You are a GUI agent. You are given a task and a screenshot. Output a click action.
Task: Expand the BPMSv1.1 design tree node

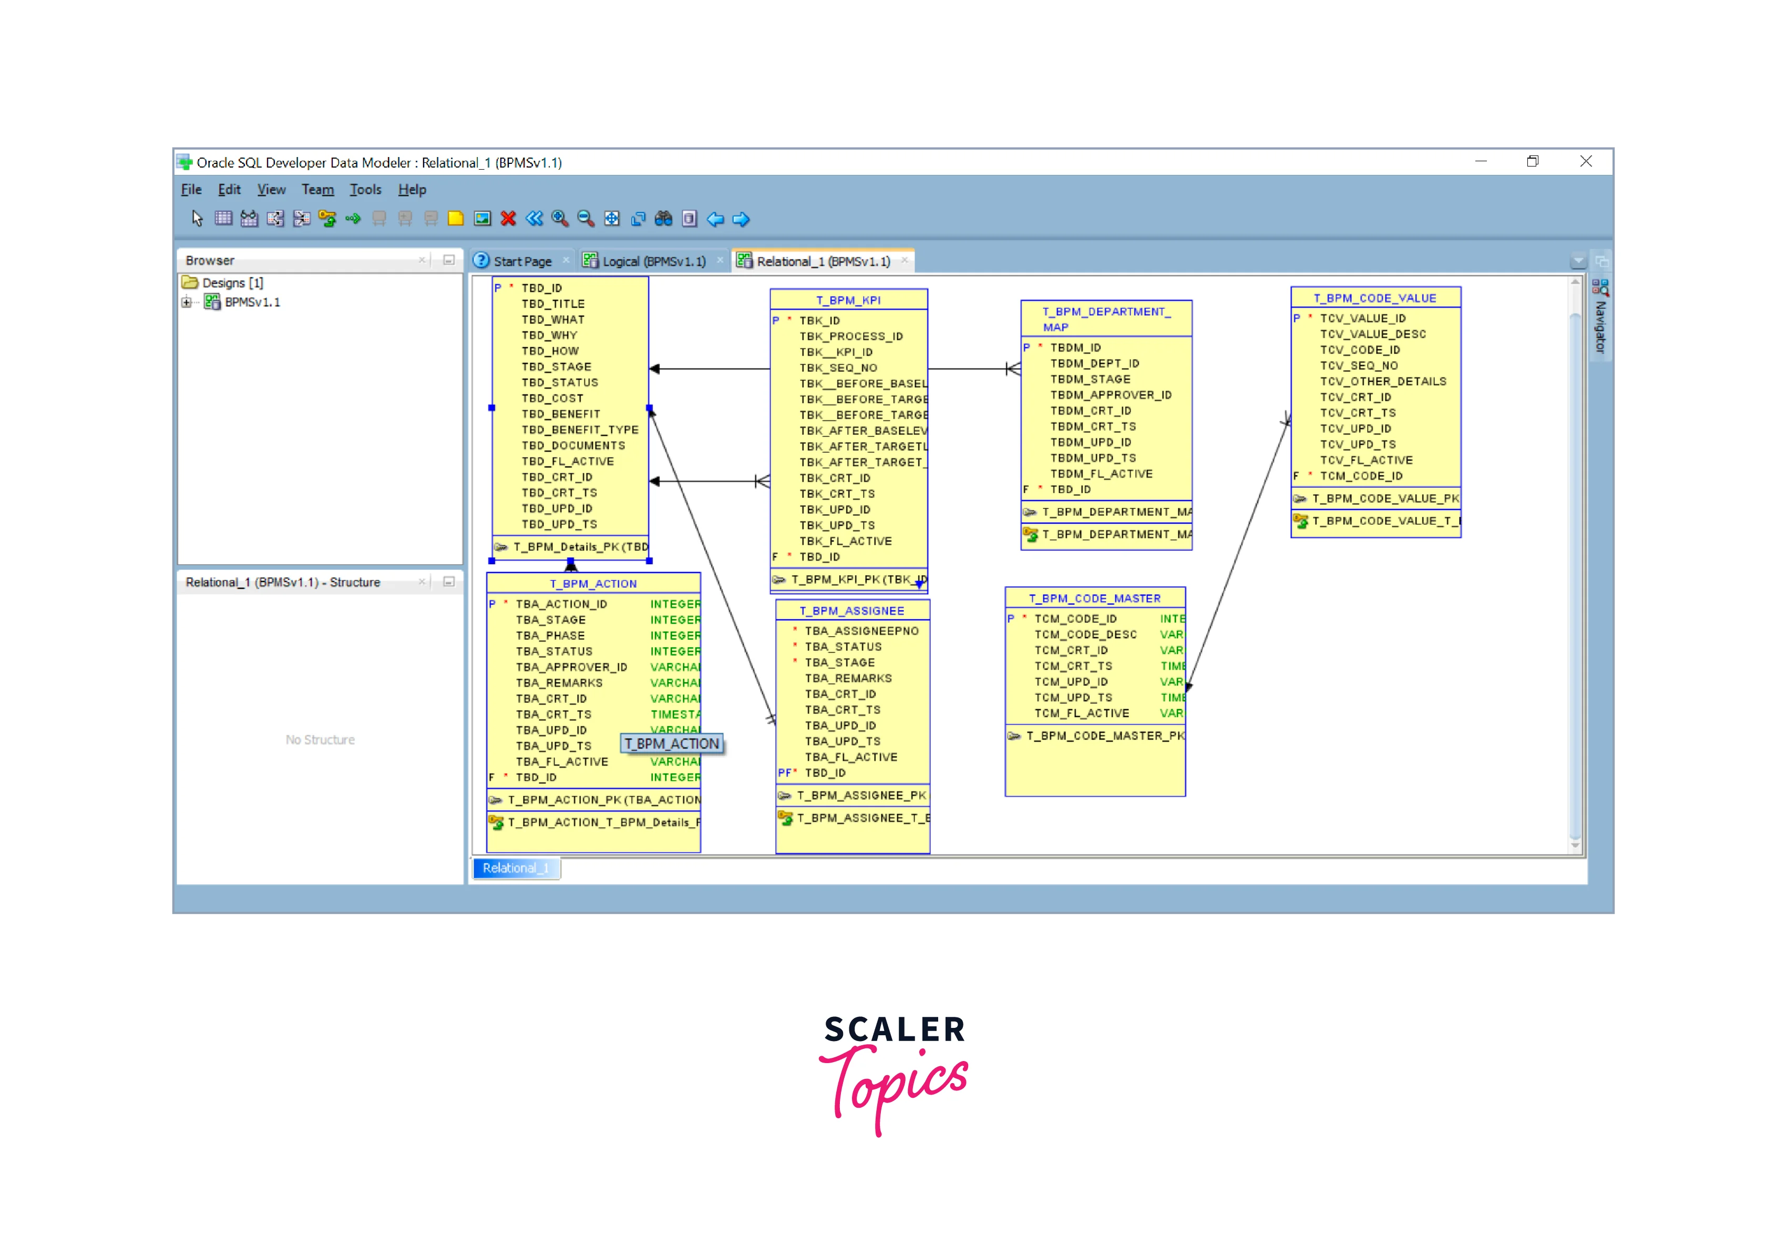(x=186, y=303)
